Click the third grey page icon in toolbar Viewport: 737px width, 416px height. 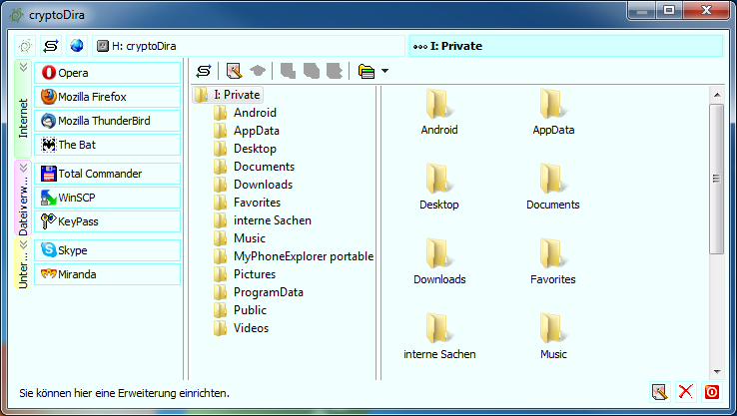[335, 71]
